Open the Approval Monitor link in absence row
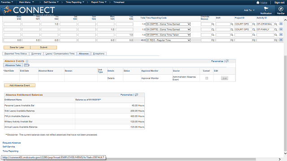 (x=150, y=78)
